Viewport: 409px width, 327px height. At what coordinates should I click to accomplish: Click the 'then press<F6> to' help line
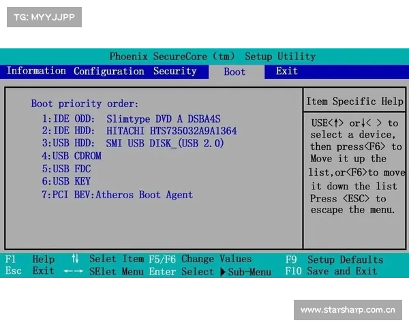(x=356, y=146)
